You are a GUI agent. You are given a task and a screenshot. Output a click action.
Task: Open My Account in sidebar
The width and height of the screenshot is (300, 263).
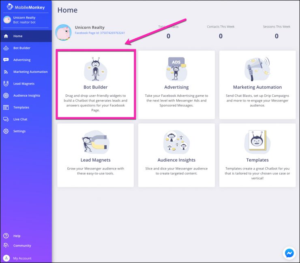coord(22,259)
